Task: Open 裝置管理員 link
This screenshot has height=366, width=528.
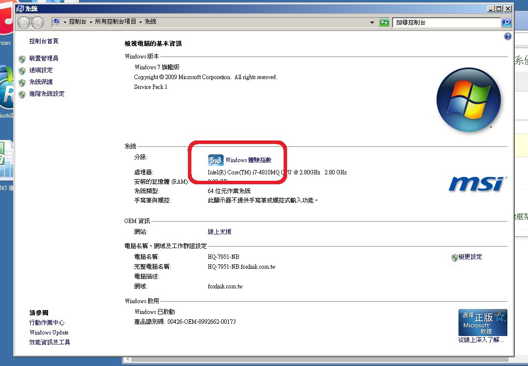Action: tap(44, 58)
